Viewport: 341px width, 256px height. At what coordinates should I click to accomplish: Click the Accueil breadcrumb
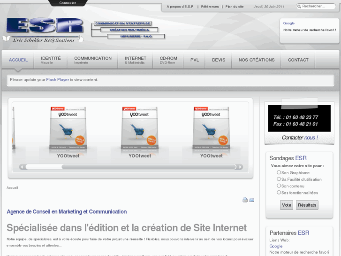(x=12, y=188)
